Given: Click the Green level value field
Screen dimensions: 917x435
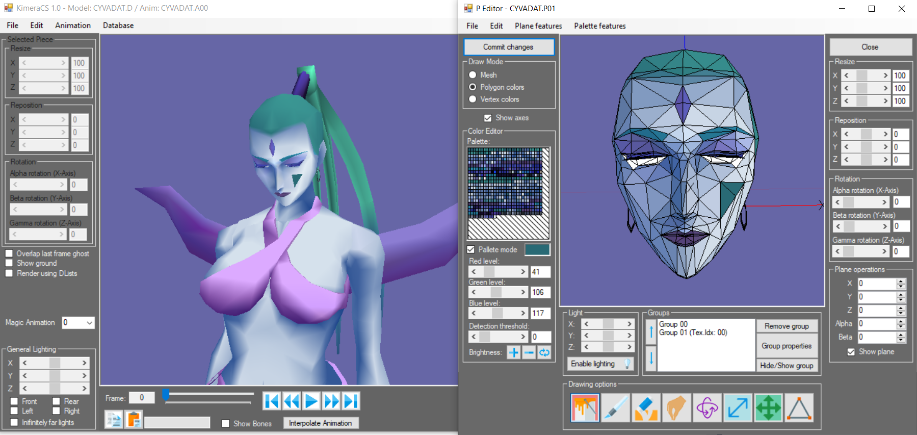Looking at the screenshot, I should tap(540, 292).
